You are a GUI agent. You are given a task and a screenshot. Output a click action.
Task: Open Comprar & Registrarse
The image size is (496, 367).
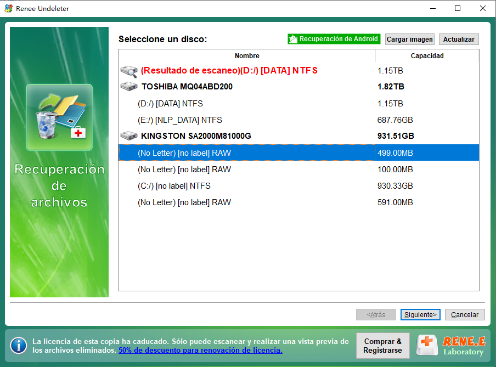coord(383,346)
